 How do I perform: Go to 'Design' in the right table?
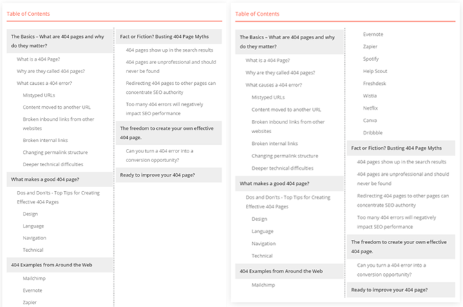tap(259, 219)
